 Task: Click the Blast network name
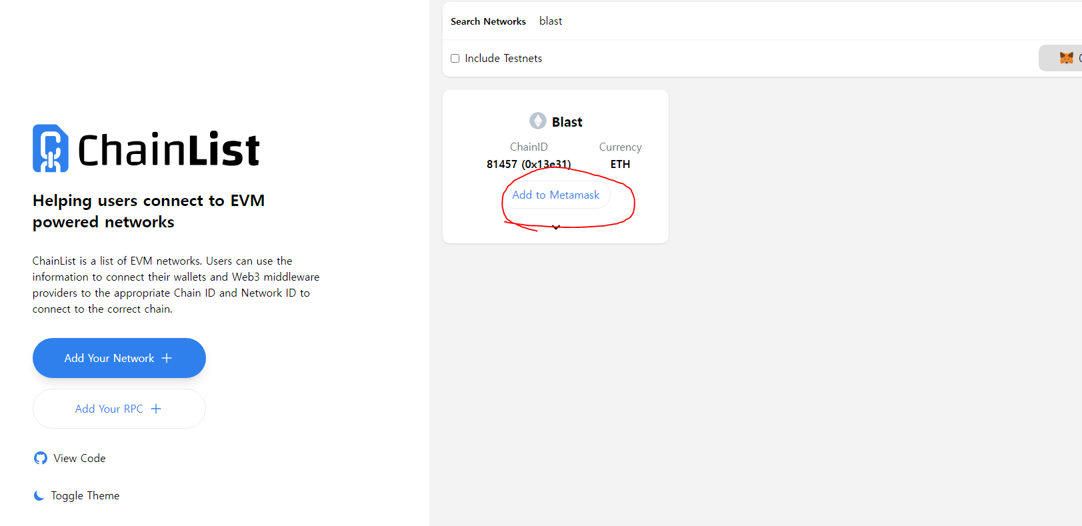(567, 122)
